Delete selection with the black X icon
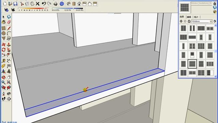218x123 pixels. [37, 4]
